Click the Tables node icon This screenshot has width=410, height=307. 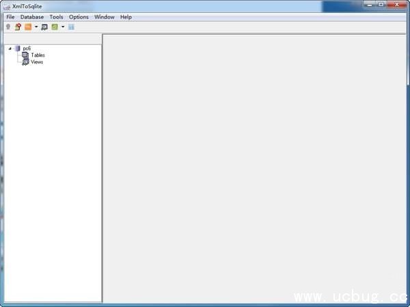25,55
